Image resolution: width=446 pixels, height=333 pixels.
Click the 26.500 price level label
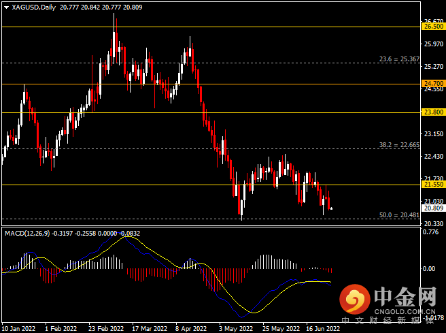tap(434, 27)
